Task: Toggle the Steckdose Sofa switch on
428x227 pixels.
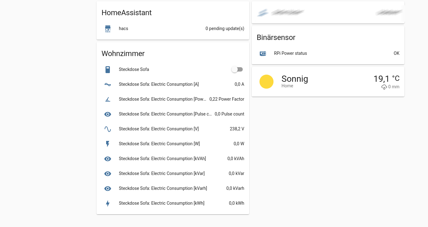Action: point(237,69)
